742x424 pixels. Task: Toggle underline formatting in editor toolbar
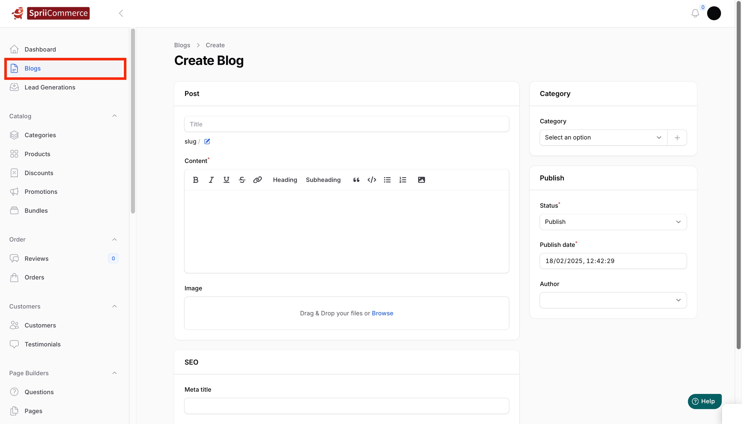click(x=226, y=180)
